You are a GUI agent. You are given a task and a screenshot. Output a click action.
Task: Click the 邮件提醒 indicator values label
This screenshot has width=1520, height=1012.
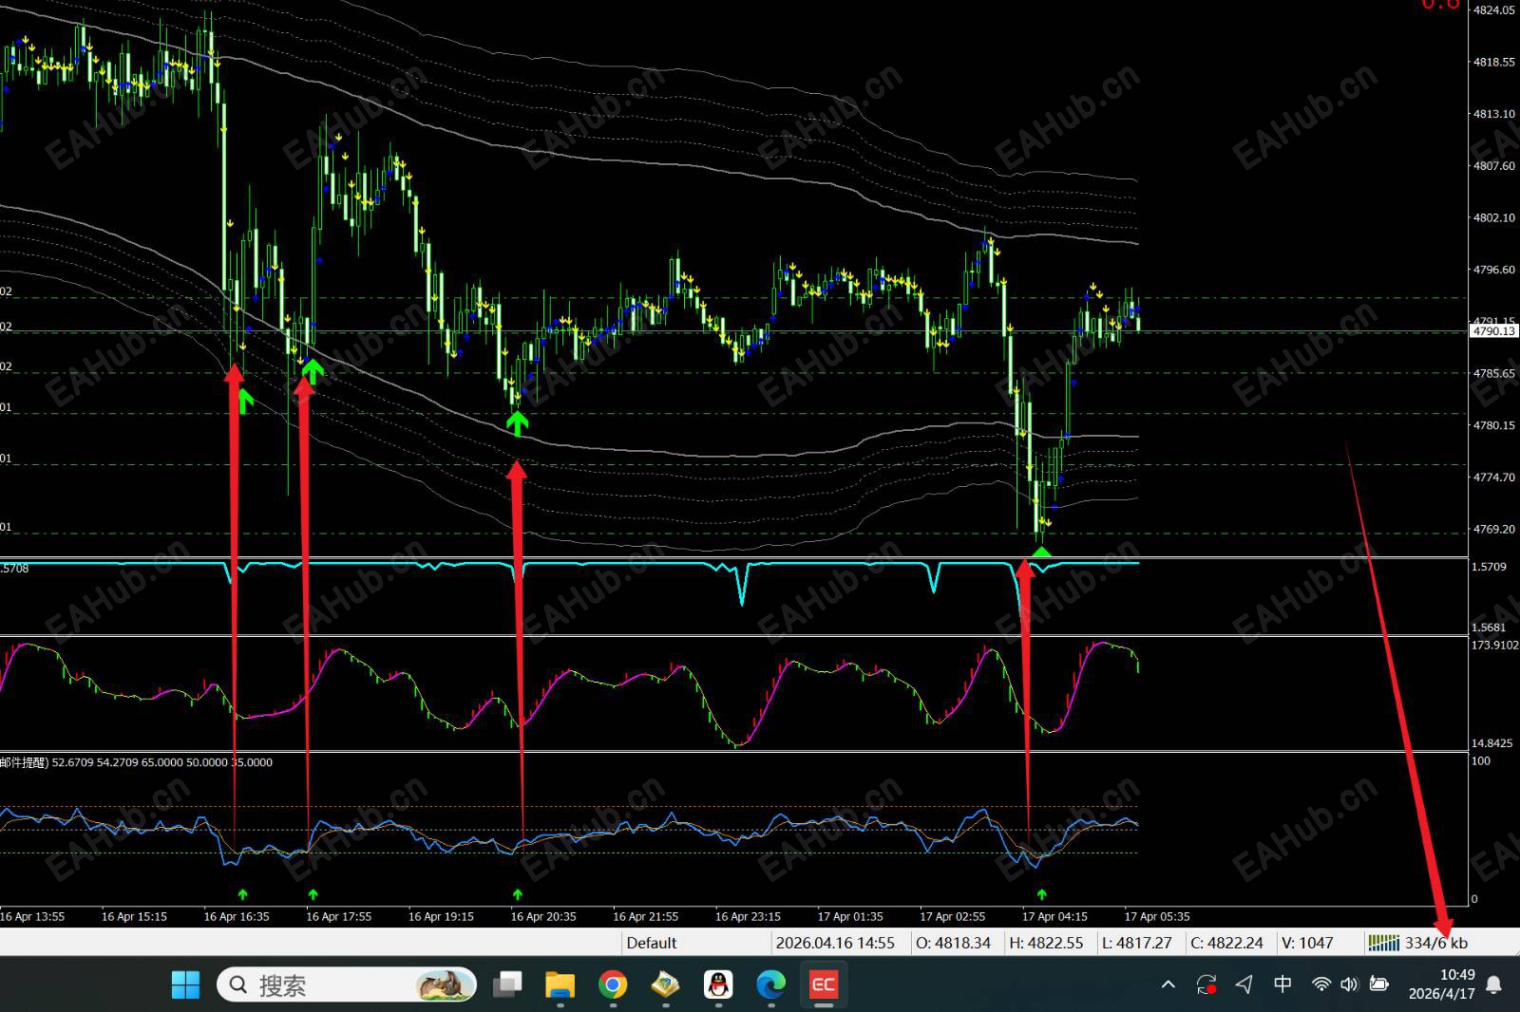[x=136, y=762]
